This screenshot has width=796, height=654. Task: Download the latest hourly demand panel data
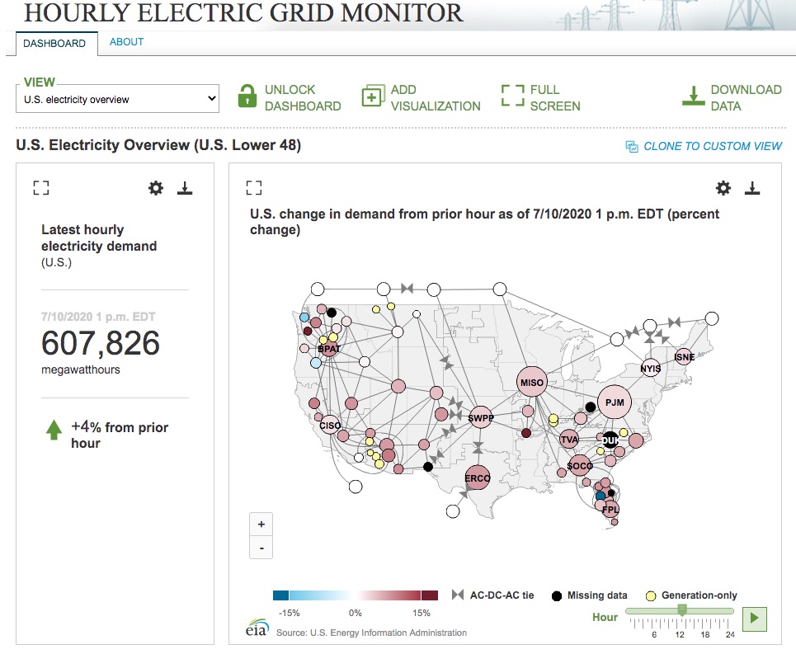185,188
